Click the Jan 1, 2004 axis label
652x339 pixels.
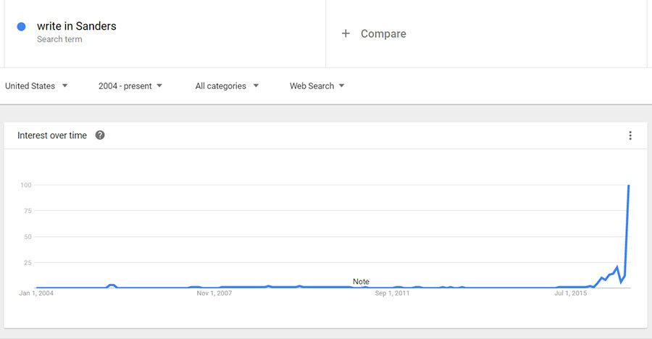click(36, 293)
